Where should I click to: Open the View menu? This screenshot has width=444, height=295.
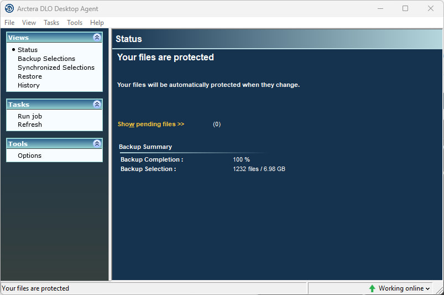point(29,23)
